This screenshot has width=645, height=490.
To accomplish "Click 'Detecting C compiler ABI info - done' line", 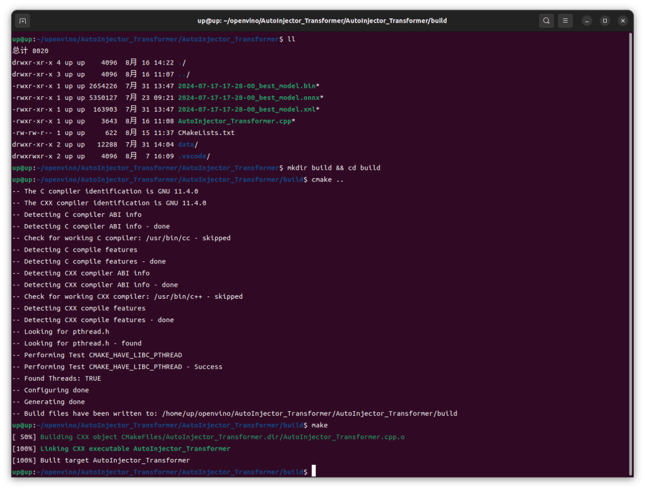I will (x=91, y=226).
